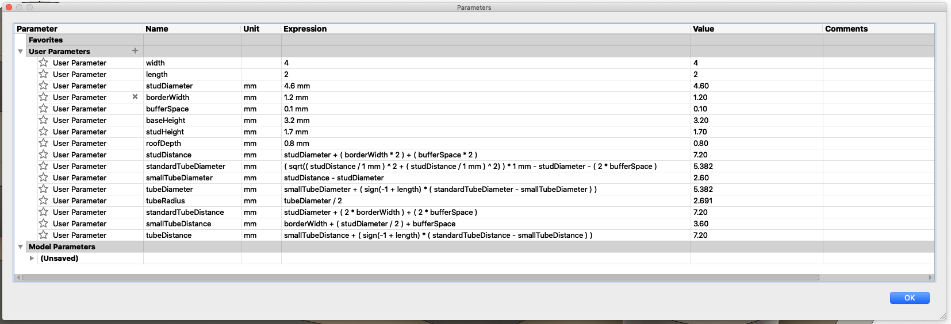Star the baseHeight parameter
951x324 pixels.
tap(44, 120)
